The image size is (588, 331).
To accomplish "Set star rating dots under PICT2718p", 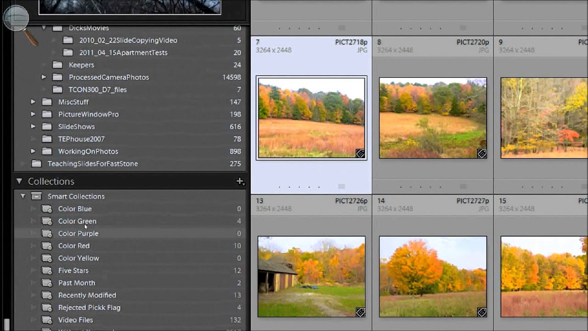I will (x=300, y=187).
